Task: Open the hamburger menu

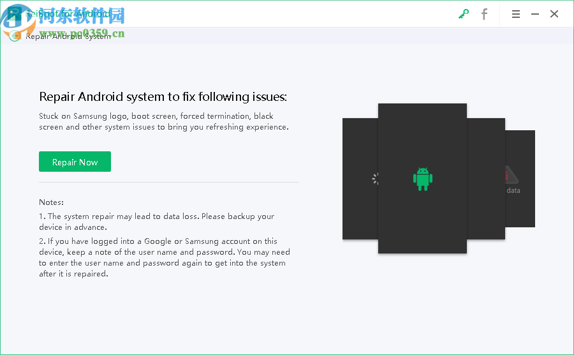Action: point(516,14)
